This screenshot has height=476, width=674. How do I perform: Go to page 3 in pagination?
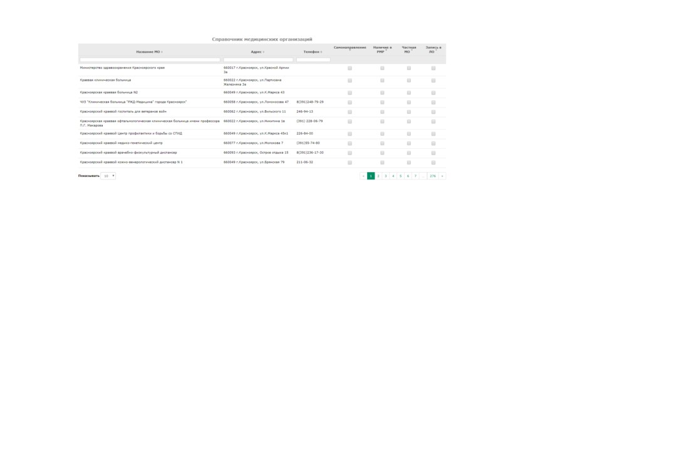[386, 176]
